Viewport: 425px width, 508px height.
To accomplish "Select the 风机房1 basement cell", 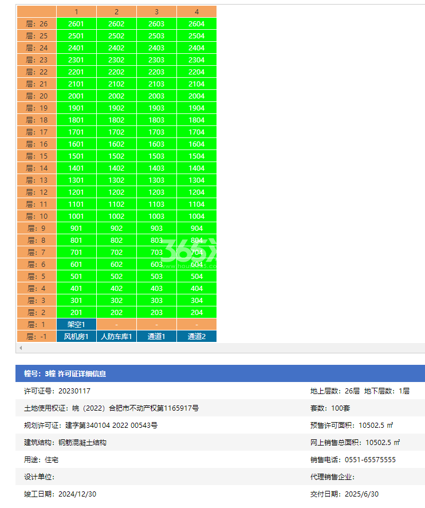I will click(x=76, y=336).
